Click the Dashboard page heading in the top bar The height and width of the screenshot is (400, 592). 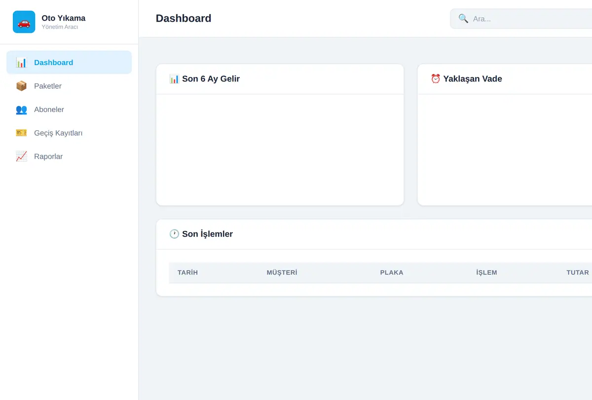[x=184, y=18]
